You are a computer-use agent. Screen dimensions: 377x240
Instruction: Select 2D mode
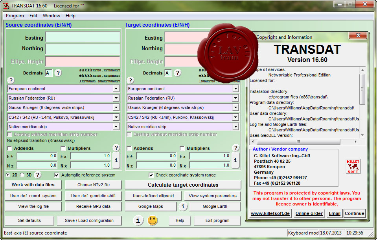click(8, 175)
